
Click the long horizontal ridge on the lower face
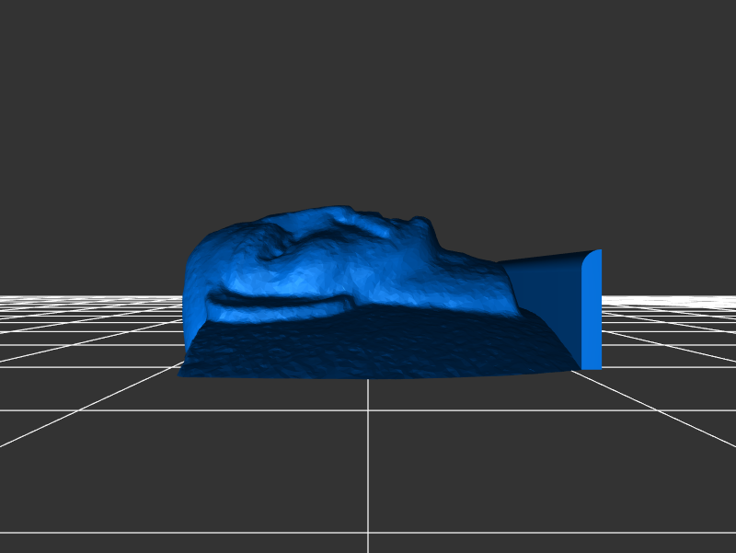pyautogui.click(x=276, y=301)
